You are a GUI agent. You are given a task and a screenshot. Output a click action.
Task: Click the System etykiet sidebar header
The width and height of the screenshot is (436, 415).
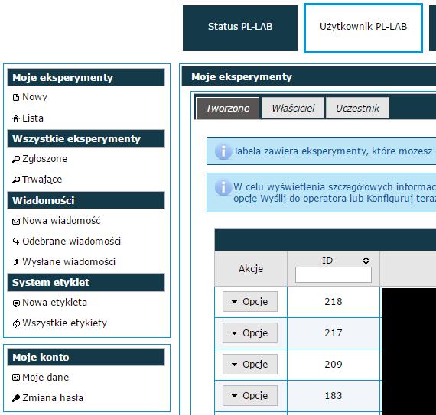coord(86,283)
